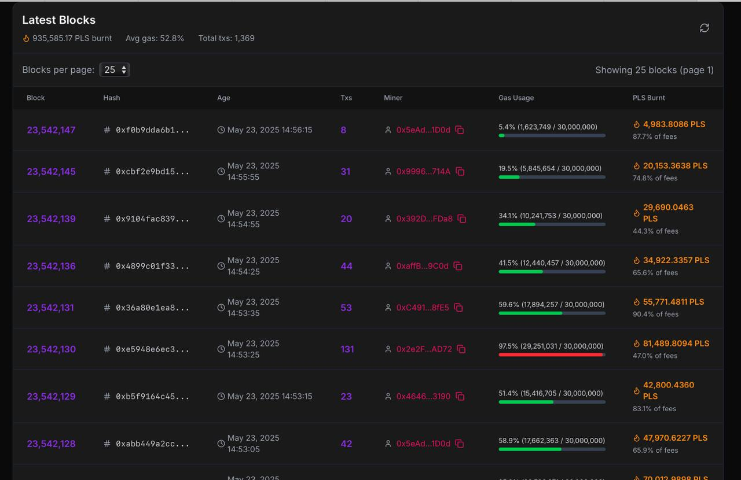Click the Gas Usage column header
Image resolution: width=741 pixels, height=480 pixels.
tap(516, 98)
